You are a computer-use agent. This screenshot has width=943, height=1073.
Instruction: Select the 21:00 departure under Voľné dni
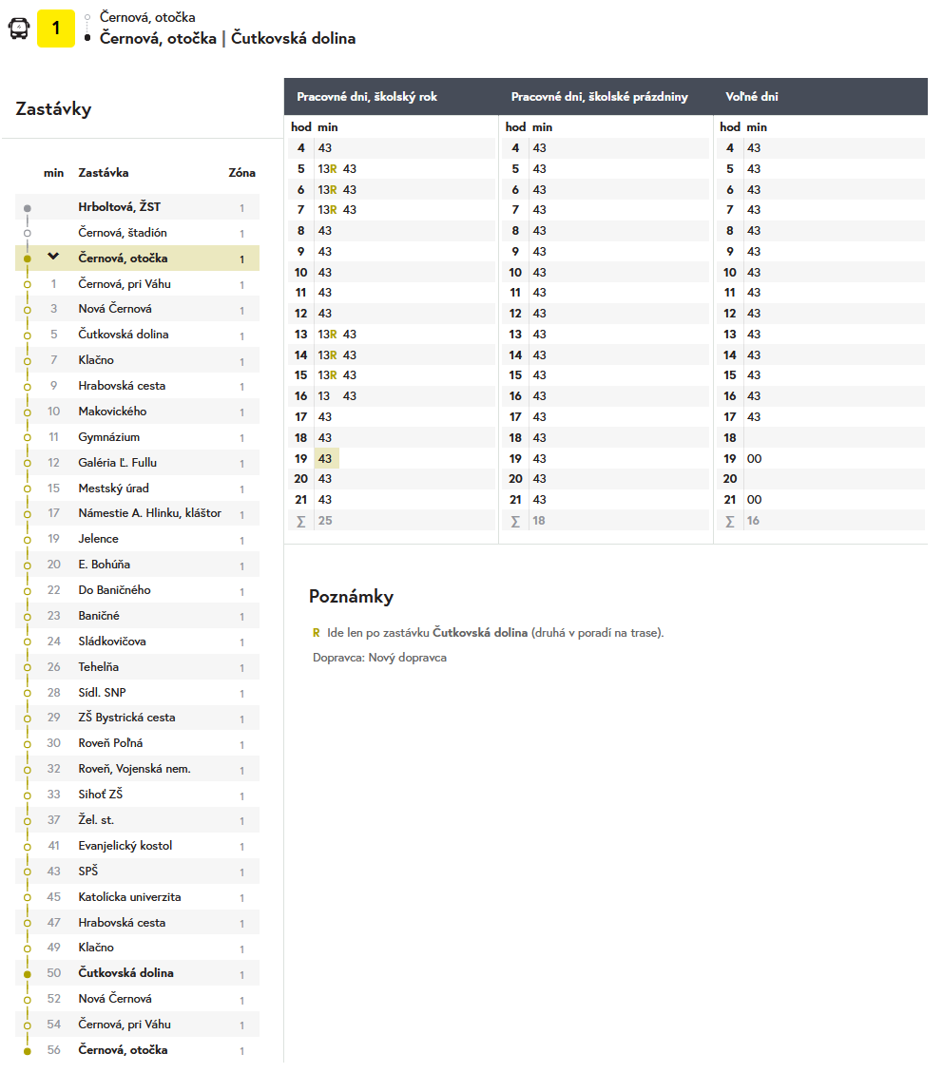pyautogui.click(x=754, y=500)
